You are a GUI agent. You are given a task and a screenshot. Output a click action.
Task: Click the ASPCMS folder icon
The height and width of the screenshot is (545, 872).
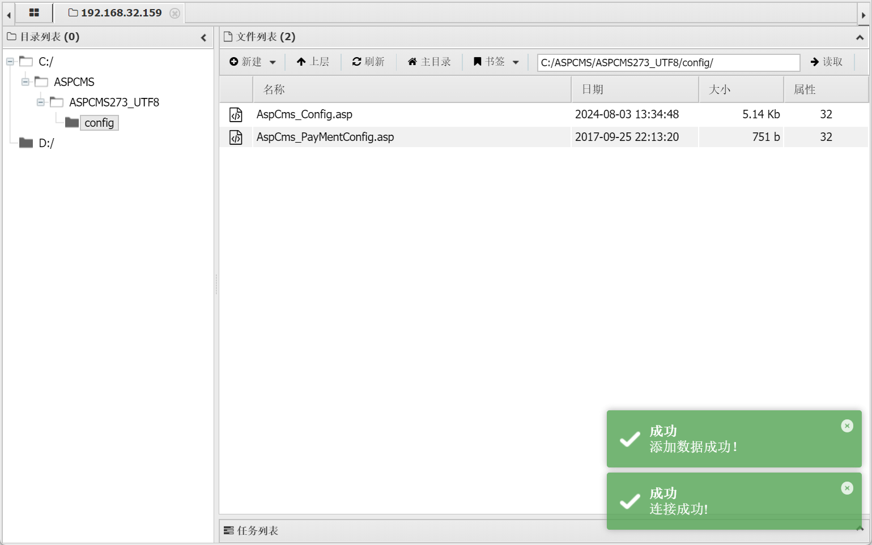pos(41,81)
